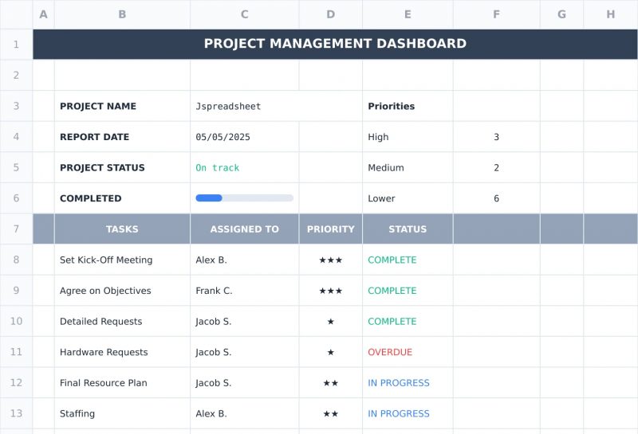Select row 2 header
The height and width of the screenshot is (434, 638).
click(x=16, y=75)
